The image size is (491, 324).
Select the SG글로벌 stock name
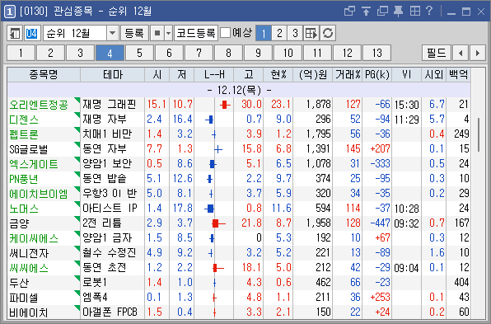coord(28,149)
